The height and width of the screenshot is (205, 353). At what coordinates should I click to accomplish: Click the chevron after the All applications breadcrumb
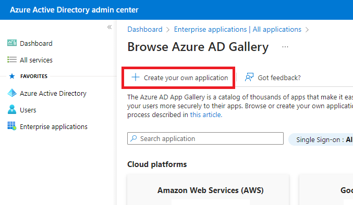(307, 30)
